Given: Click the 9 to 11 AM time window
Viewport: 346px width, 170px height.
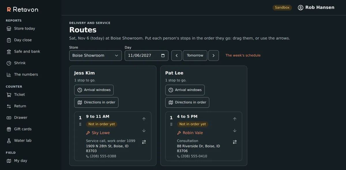Looking at the screenshot, I should [x=97, y=116].
